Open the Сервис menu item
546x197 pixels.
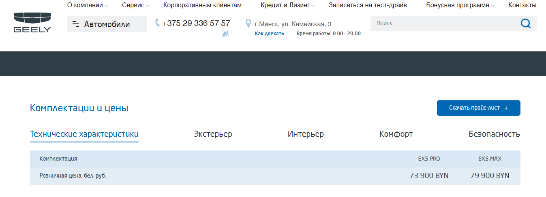point(133,5)
